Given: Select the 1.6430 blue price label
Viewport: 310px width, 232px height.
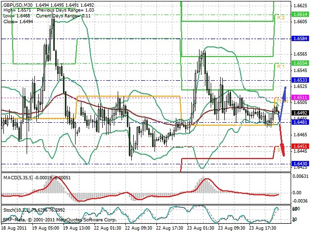Looking at the screenshot, I should [x=300, y=163].
